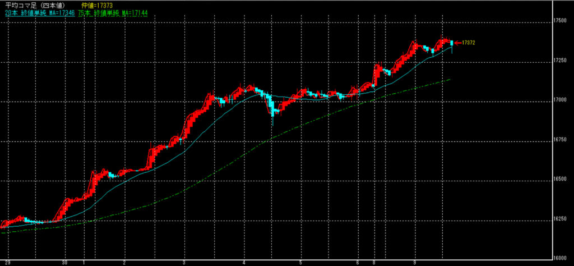
Task: Click the 16000 price axis label
Action: 562,258
